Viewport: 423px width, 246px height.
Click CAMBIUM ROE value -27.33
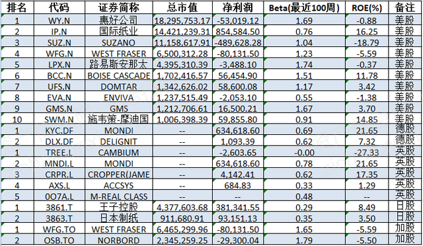(367, 153)
